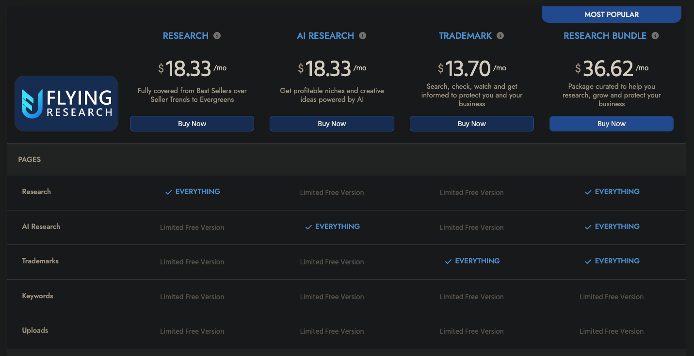This screenshot has height=356, width=694.
Task: Click checkmark in Research row under Research plan
Action: 169,192
